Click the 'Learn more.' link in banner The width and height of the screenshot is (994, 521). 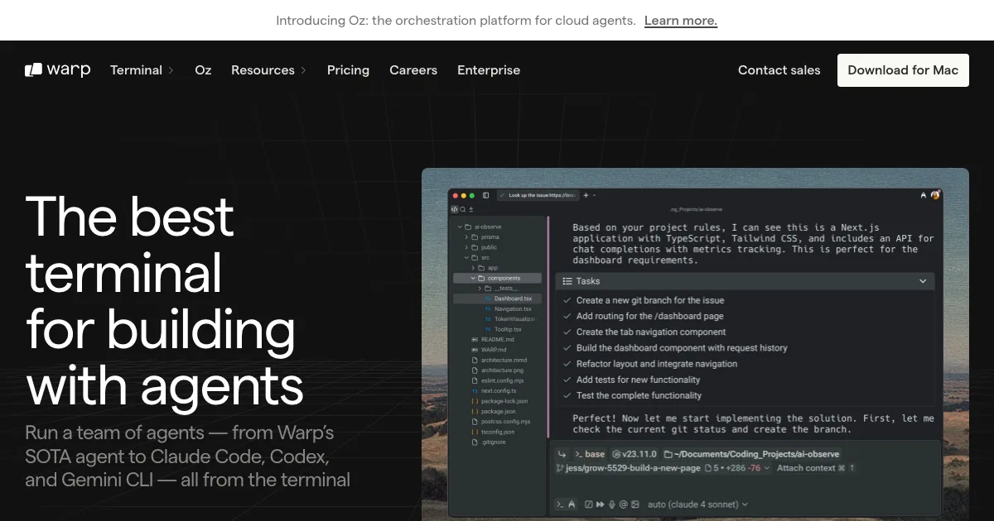click(680, 21)
